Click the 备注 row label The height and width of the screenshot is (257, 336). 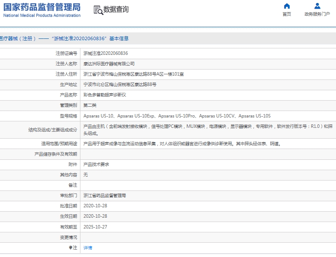(x=73, y=185)
